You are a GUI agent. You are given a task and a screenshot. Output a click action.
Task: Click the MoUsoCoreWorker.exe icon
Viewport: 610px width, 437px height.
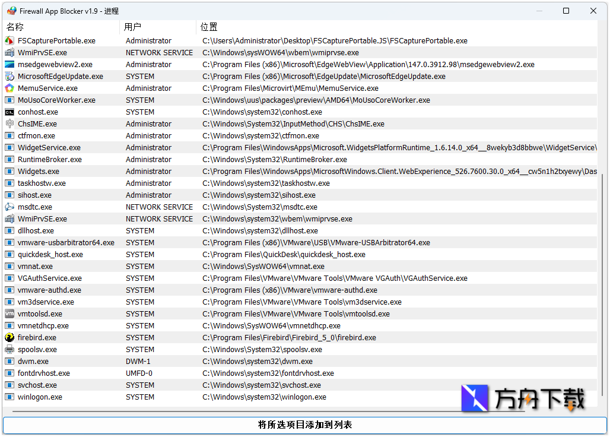(x=9, y=100)
